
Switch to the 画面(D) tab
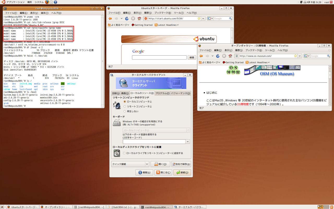(125, 93)
